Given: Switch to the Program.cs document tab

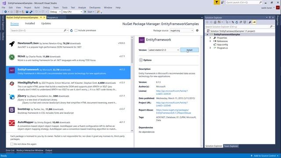Looking at the screenshot, I should [x=53, y=18].
